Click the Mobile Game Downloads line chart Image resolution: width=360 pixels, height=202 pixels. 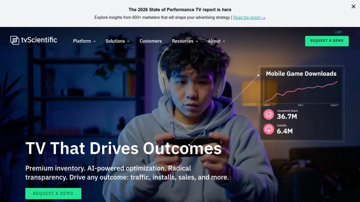click(301, 92)
